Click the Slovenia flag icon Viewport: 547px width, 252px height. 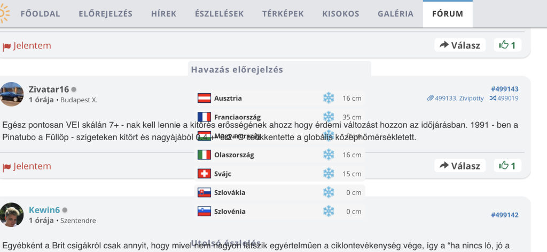click(204, 211)
